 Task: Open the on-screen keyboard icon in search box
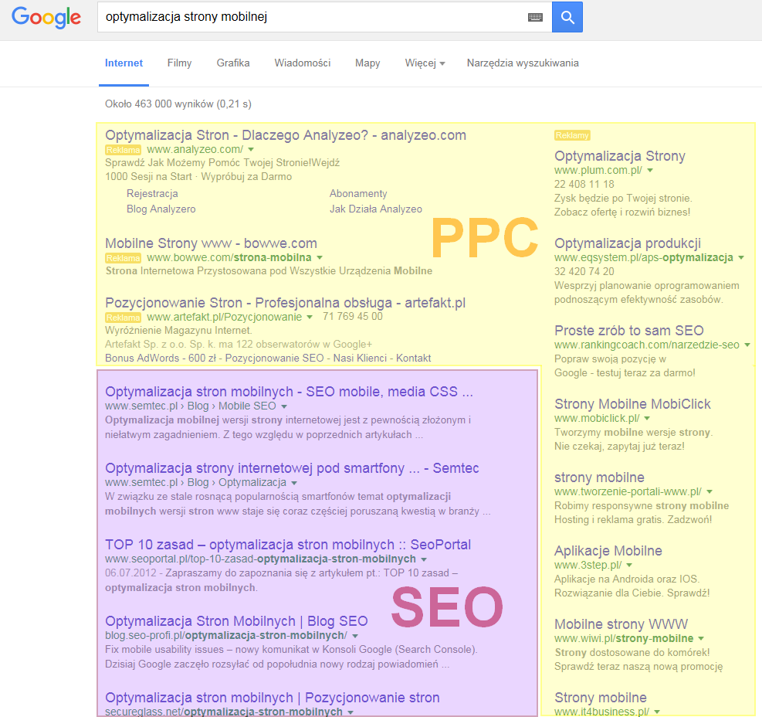pyautogui.click(x=535, y=17)
